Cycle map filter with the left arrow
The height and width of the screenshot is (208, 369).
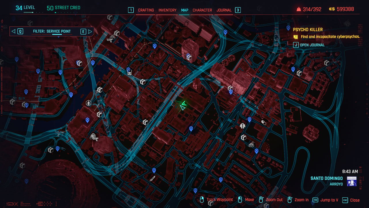click(x=13, y=31)
